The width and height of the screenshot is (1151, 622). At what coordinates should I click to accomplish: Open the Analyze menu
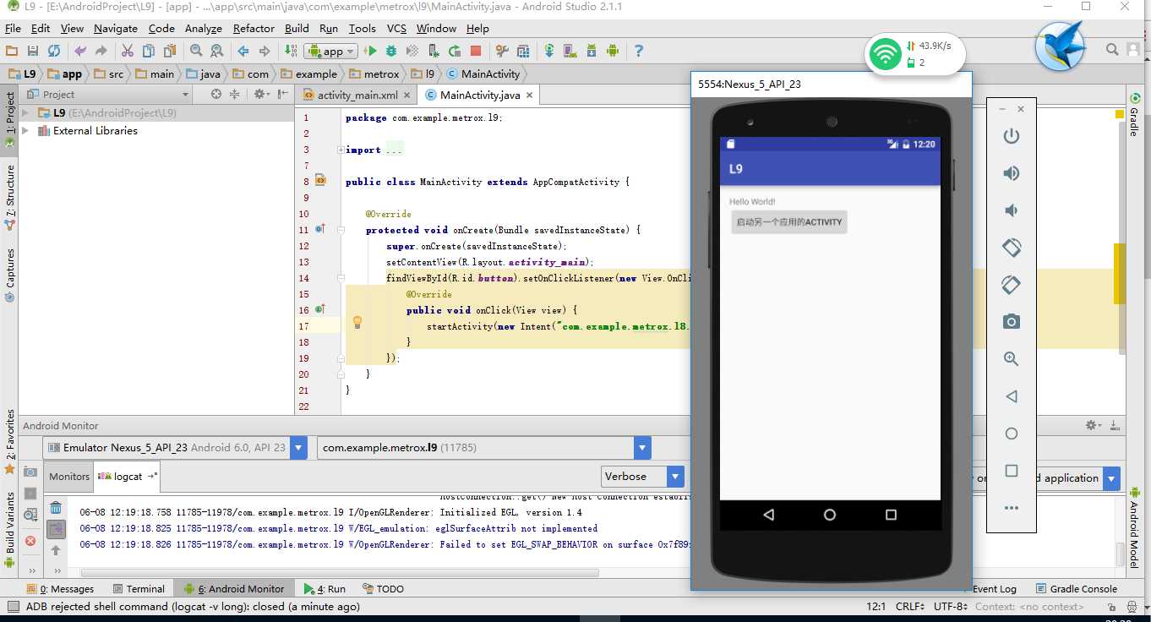(203, 28)
